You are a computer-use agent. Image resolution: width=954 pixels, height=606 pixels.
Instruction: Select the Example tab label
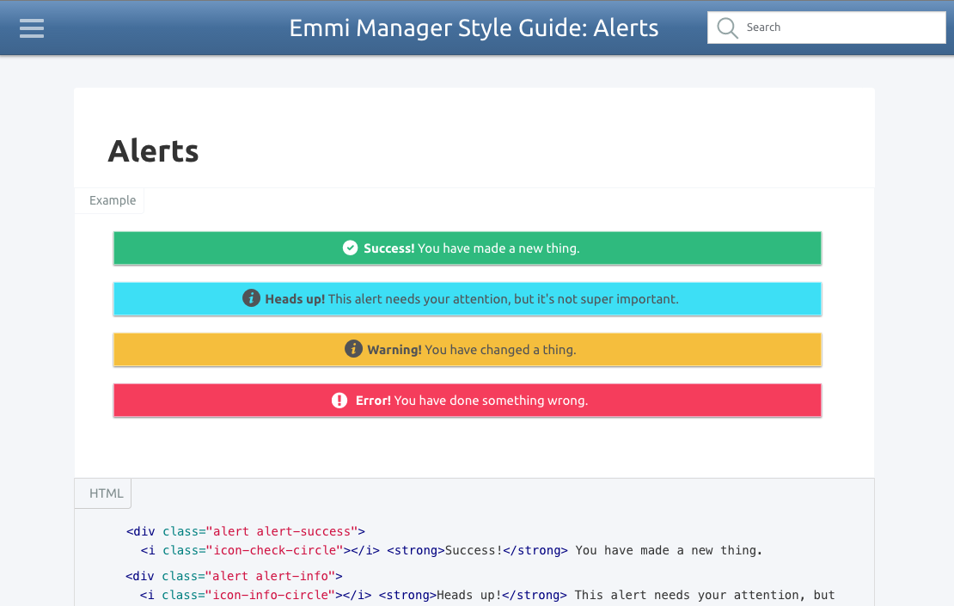(113, 200)
